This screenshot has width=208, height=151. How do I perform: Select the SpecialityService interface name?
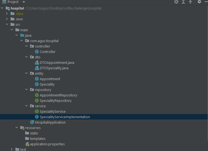pos(53,112)
